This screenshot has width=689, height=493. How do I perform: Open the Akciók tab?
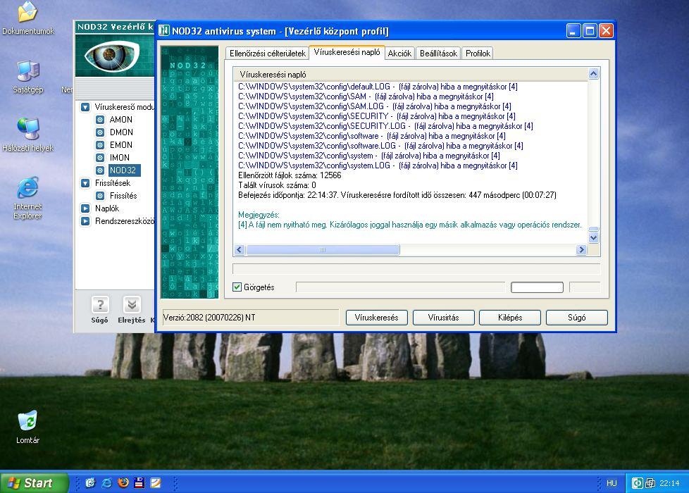(x=399, y=54)
